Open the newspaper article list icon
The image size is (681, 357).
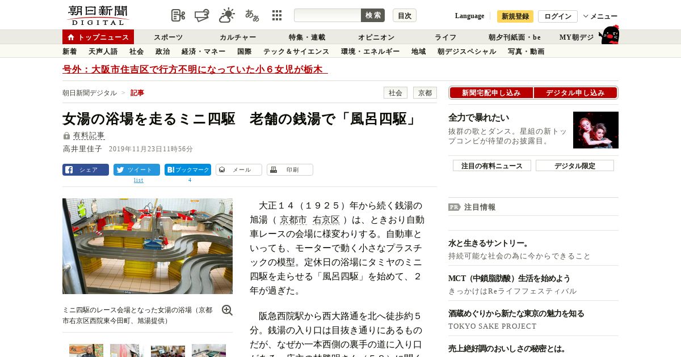point(178,15)
